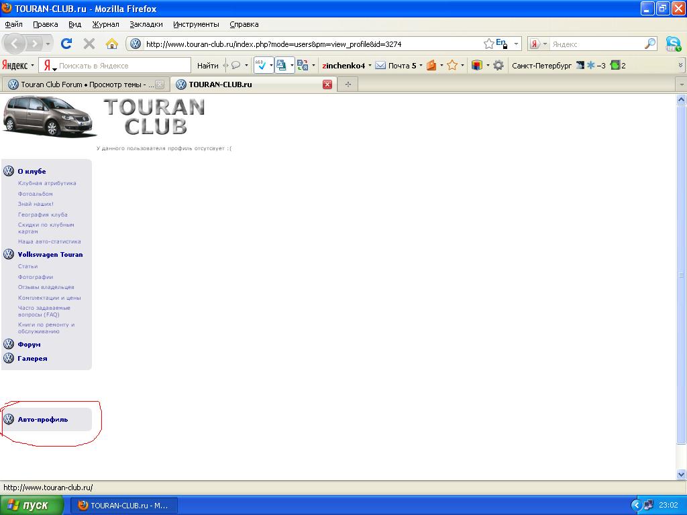Click the weather snowflake icon

click(x=591, y=66)
